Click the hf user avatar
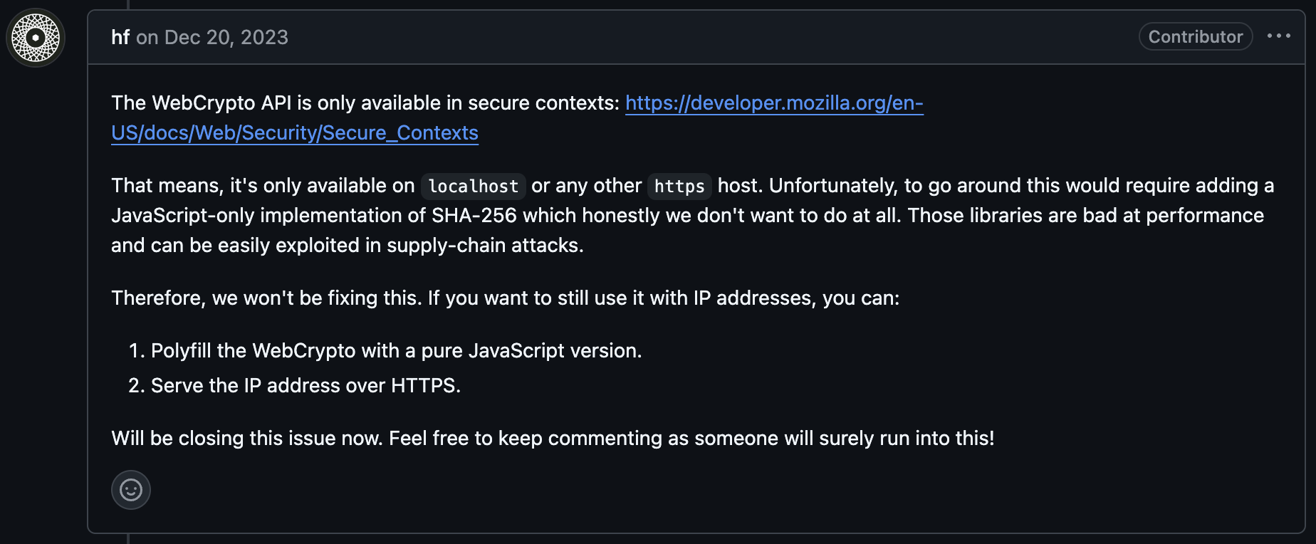The width and height of the screenshot is (1316, 544). 36,38
